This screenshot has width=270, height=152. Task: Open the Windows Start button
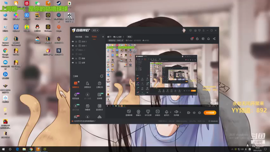point(3,149)
